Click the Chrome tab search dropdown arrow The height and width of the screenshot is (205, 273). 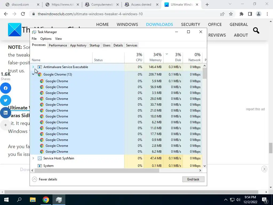230,4
